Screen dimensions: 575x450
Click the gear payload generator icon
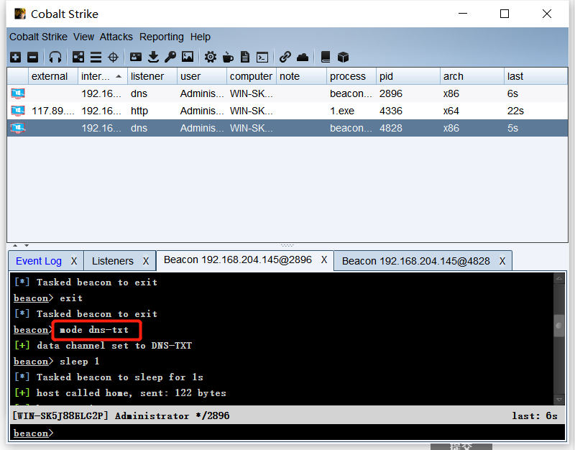[x=211, y=58]
